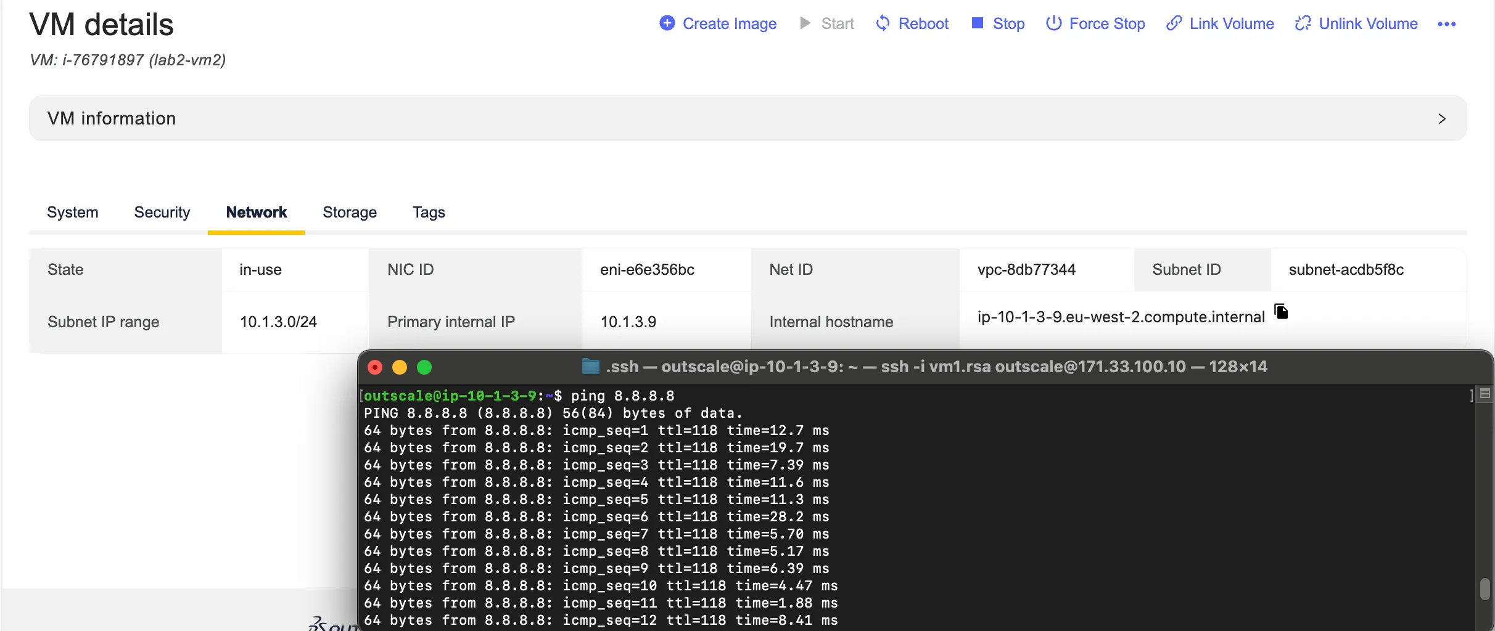Click the chevron arrow on VM information
The image size is (1495, 631).
pos(1441,119)
